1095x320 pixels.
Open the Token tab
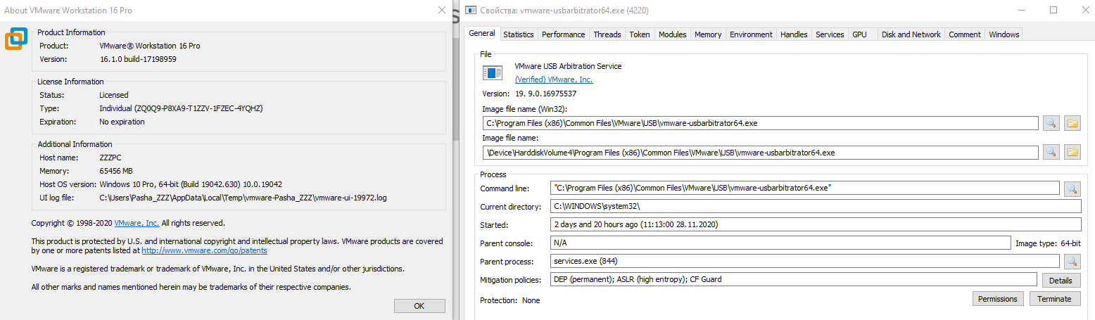pyautogui.click(x=640, y=34)
